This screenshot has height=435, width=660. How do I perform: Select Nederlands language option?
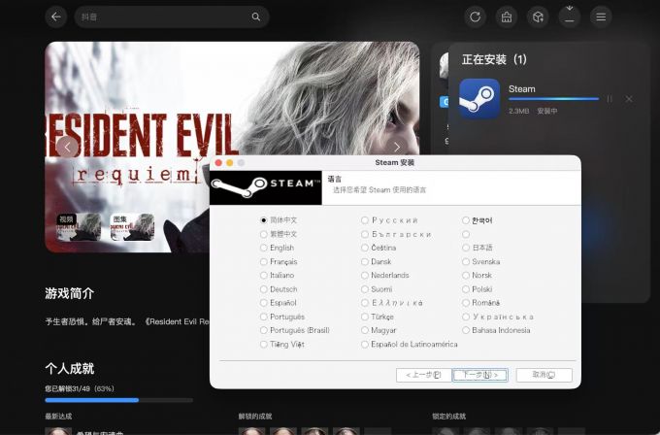tap(385, 275)
